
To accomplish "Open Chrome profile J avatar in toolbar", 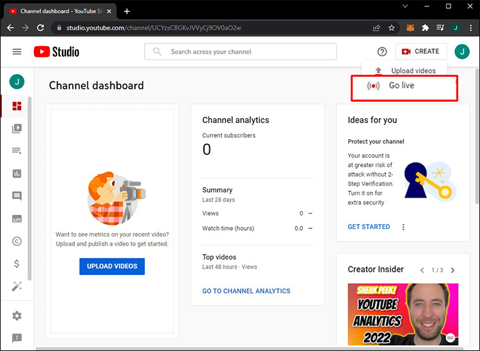I will pos(456,28).
